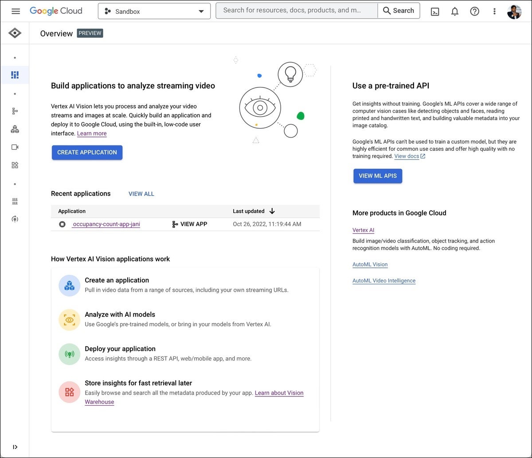Click More products in Google Cloud heading

coord(399,213)
